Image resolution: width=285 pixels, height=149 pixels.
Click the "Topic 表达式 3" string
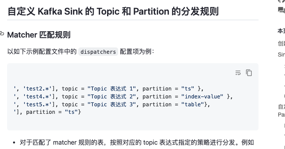click(111, 104)
